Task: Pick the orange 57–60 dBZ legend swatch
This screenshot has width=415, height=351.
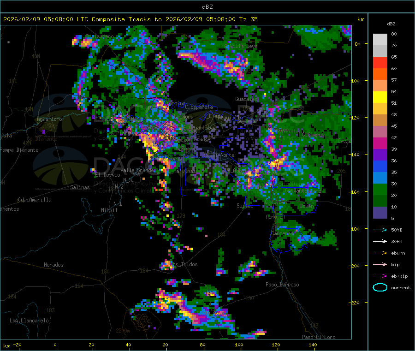Action: 380,74
